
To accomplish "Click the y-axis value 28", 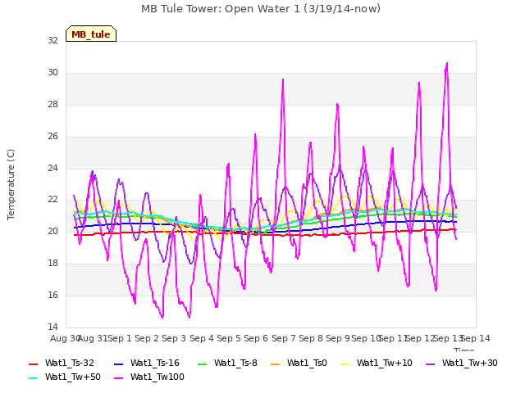I will point(52,104).
